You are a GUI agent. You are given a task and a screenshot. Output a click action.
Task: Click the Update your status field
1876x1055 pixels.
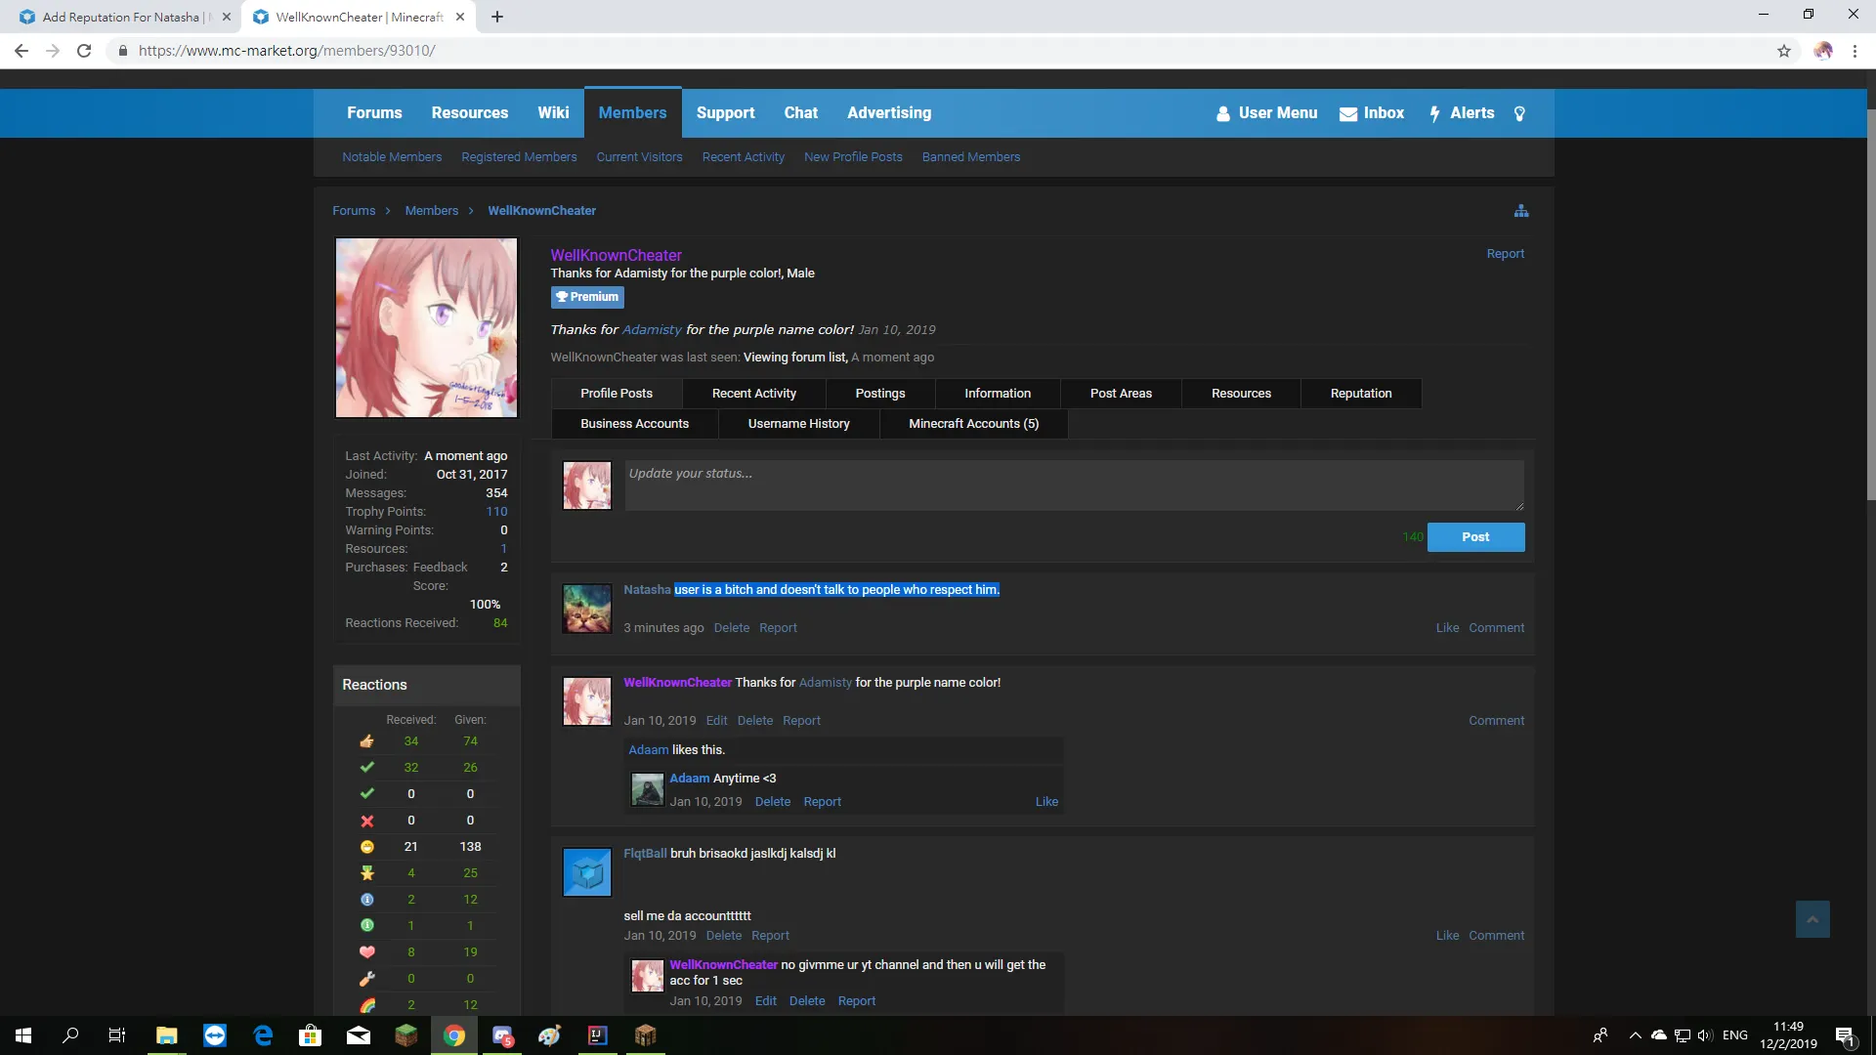[1073, 485]
